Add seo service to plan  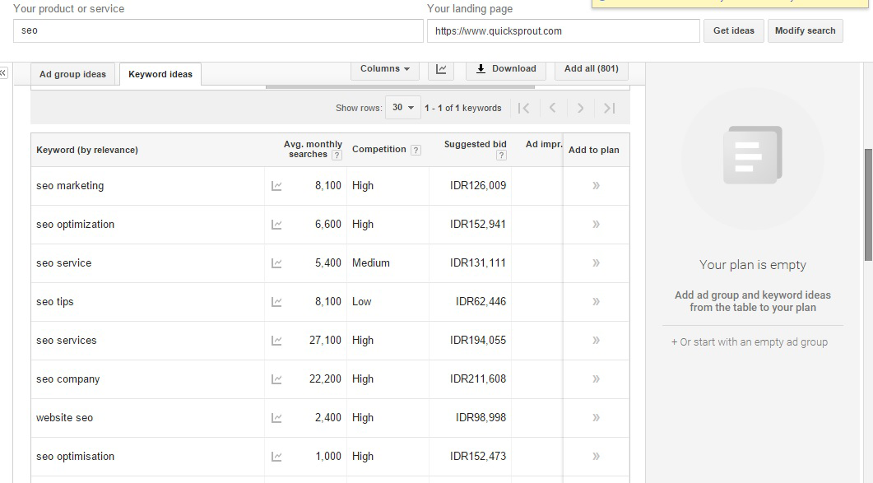(596, 263)
